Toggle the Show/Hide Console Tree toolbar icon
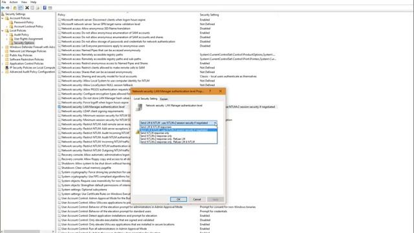 click(20, 8)
